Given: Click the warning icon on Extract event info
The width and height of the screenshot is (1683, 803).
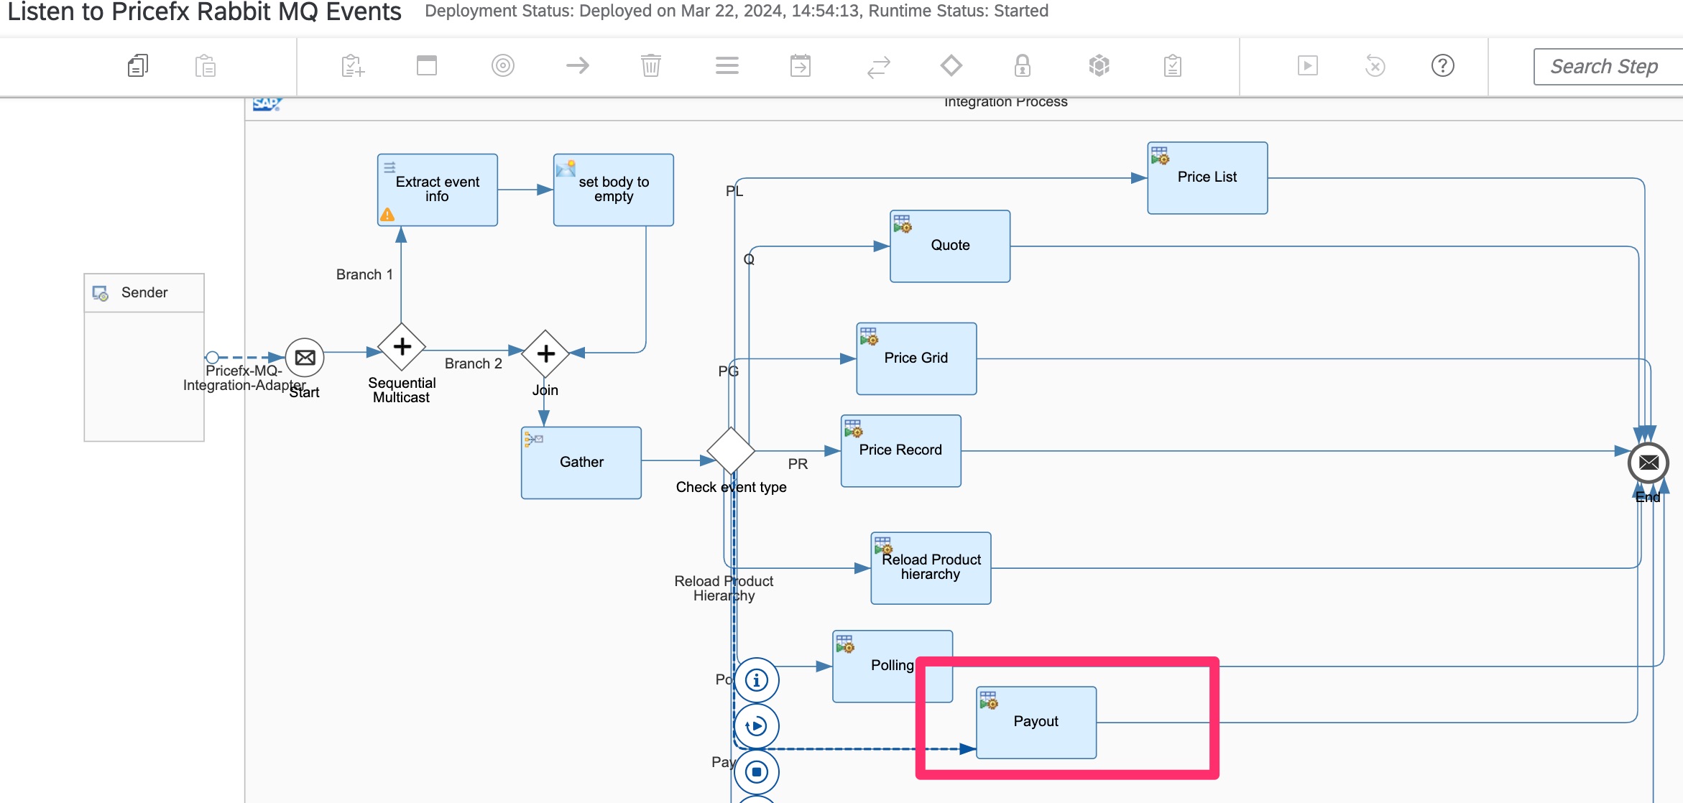Looking at the screenshot, I should pos(387,215).
